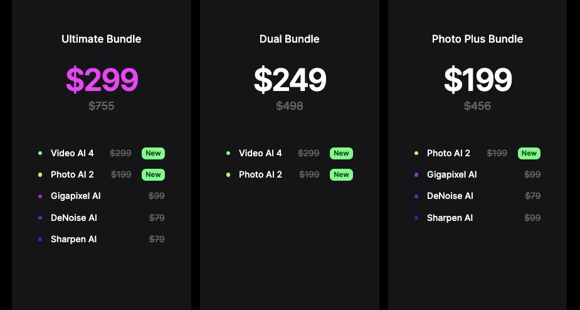Select the Ultimate Bundle heading
580x310 pixels.
tap(102, 39)
